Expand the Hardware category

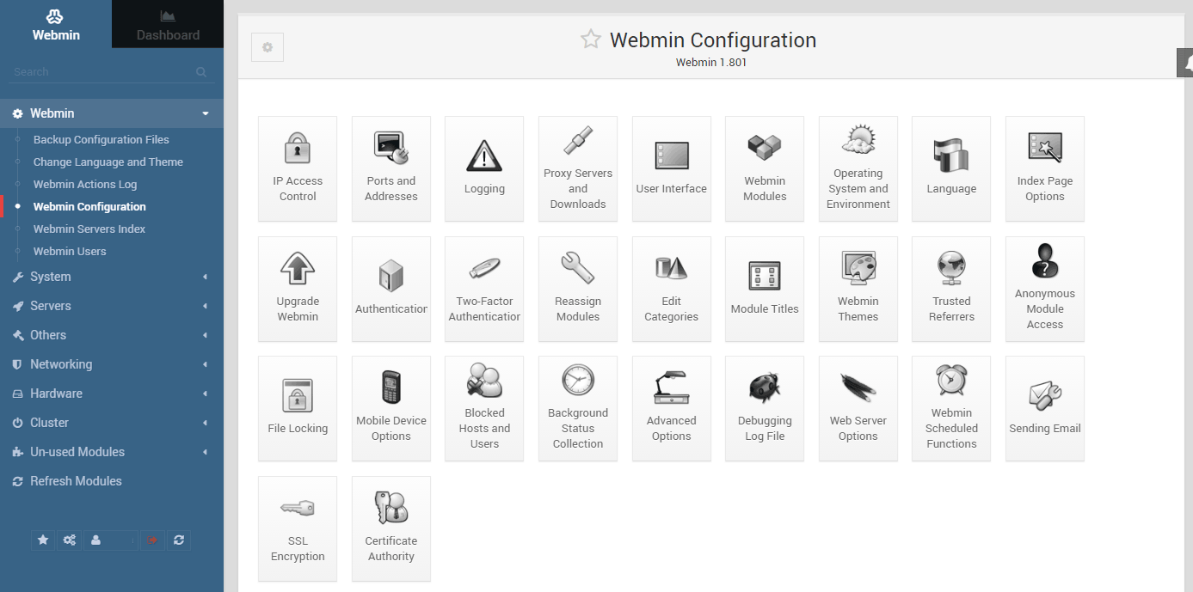(x=112, y=394)
